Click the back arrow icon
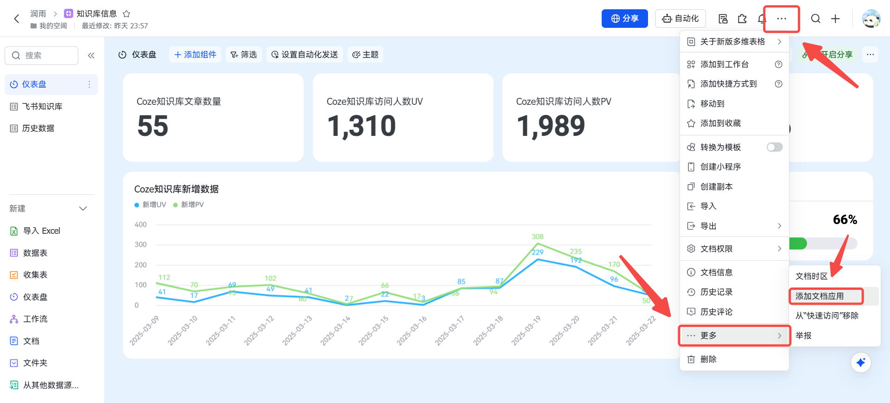Viewport: 890px width, 403px height. tap(17, 19)
